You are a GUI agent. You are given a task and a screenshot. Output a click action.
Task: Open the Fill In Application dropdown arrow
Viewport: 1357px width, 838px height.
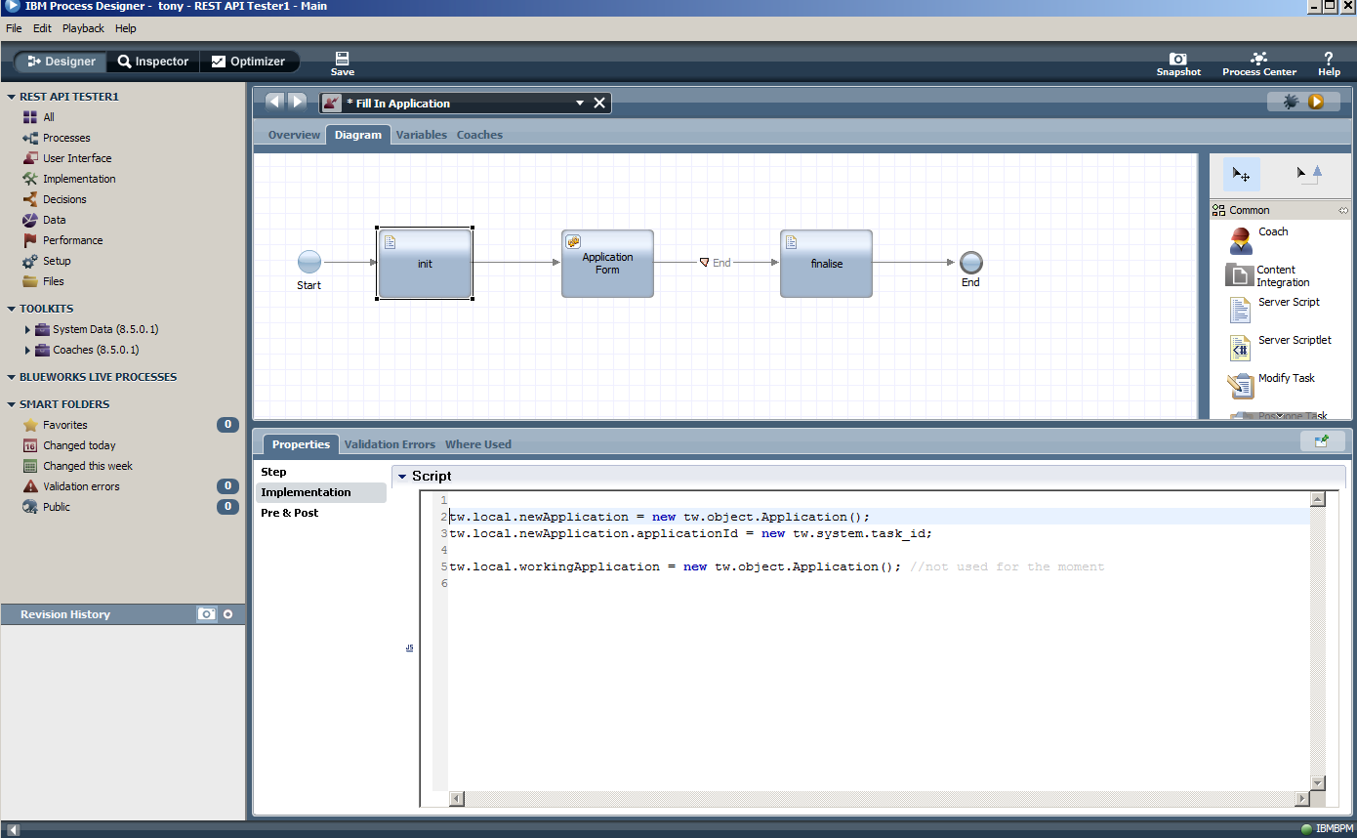(580, 103)
